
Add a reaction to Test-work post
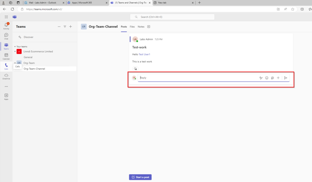135,69
